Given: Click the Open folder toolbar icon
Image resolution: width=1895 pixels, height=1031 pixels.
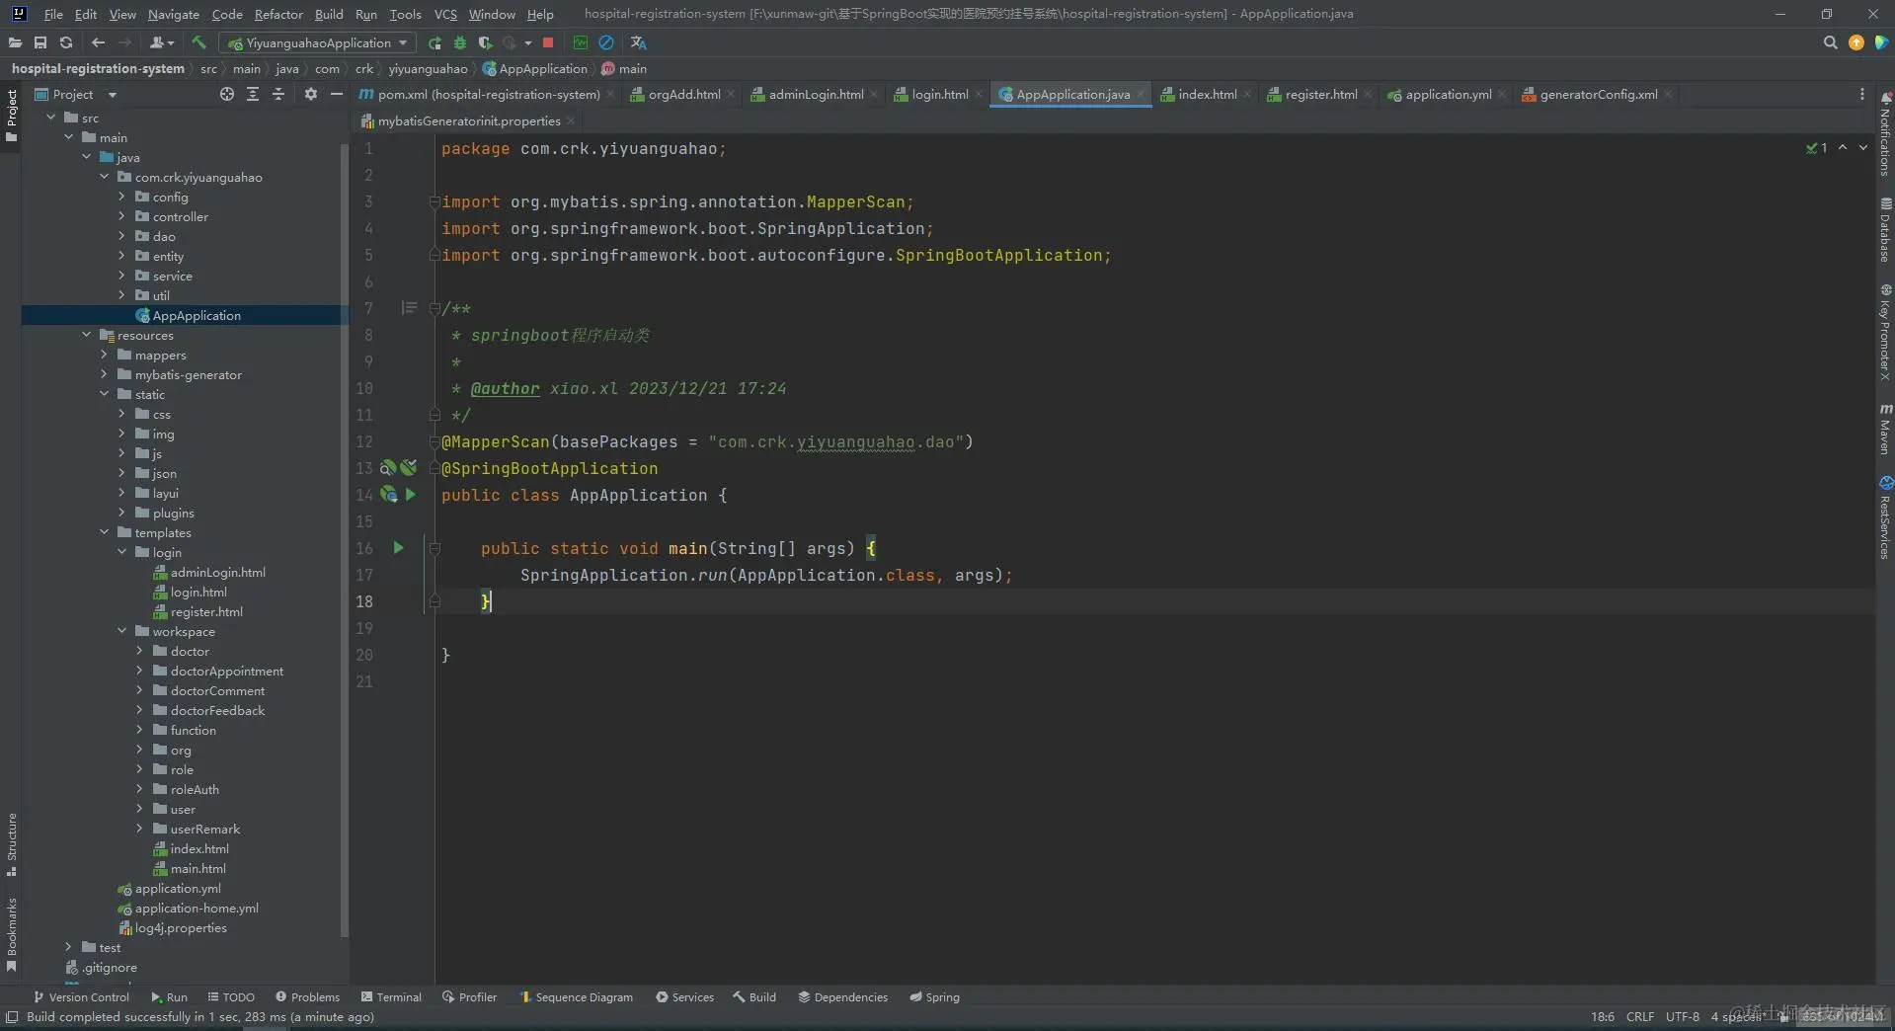Looking at the screenshot, I should [x=15, y=42].
